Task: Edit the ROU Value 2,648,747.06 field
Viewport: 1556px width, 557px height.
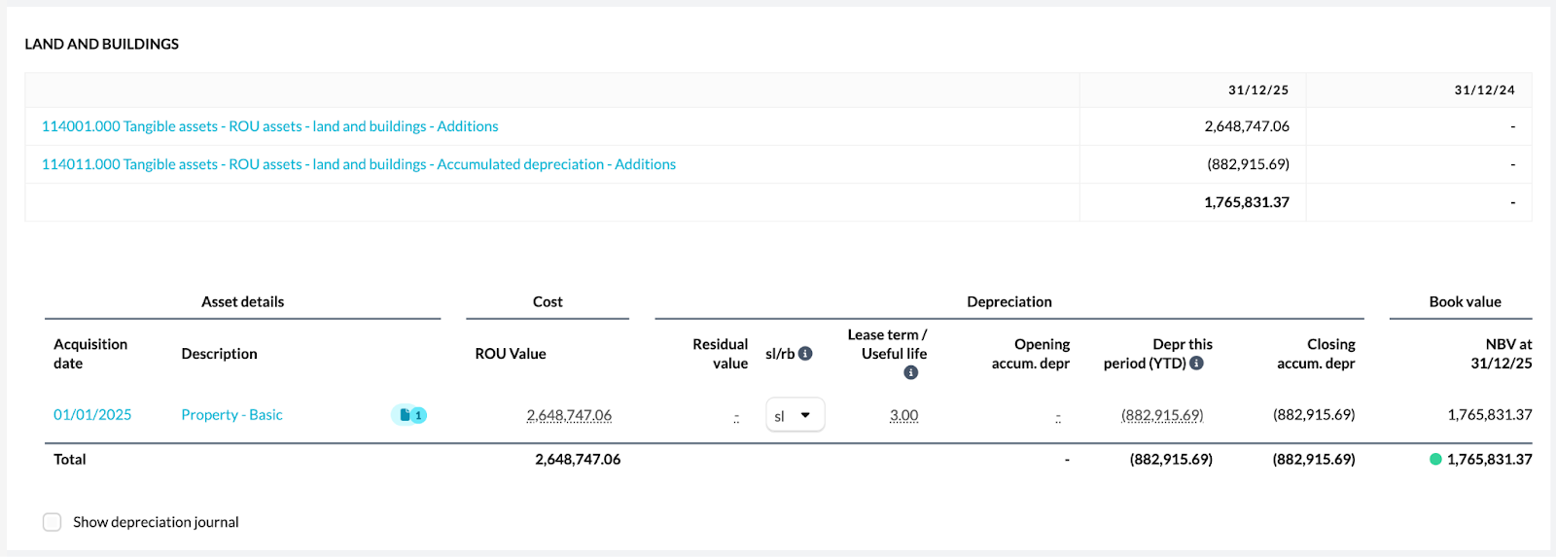Action: [569, 415]
